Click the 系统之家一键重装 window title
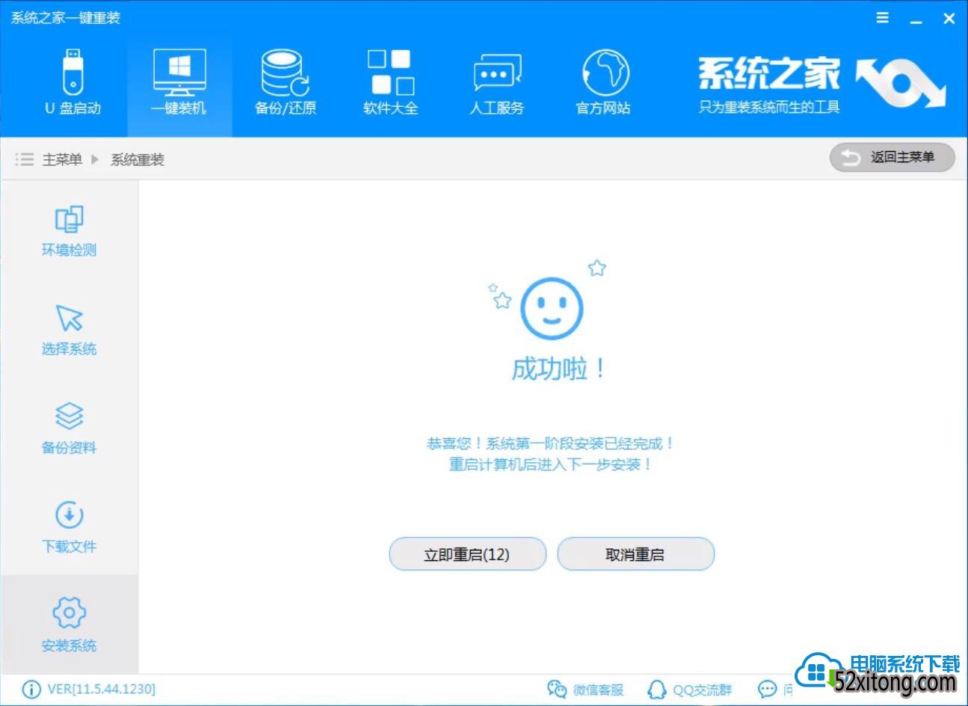 point(66,18)
